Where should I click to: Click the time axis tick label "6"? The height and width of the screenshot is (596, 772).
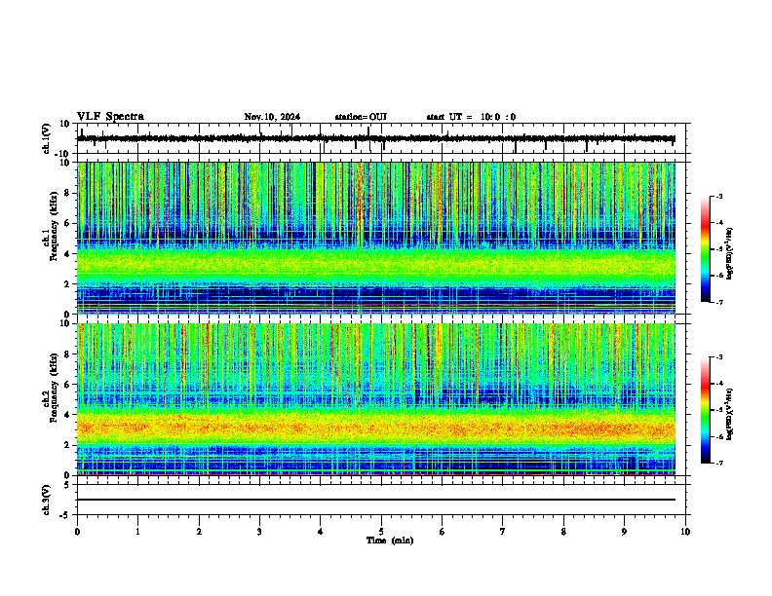click(442, 532)
